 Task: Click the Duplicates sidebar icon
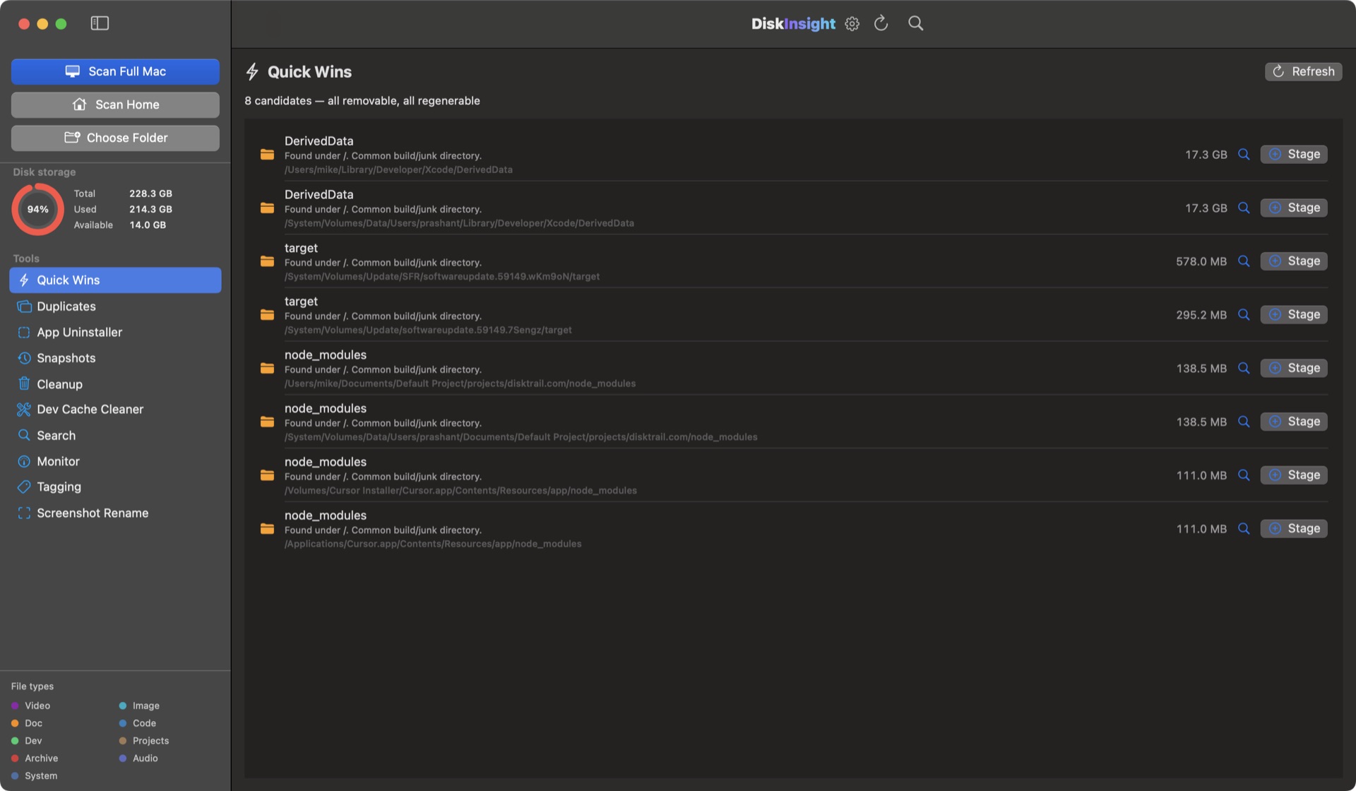click(x=24, y=307)
